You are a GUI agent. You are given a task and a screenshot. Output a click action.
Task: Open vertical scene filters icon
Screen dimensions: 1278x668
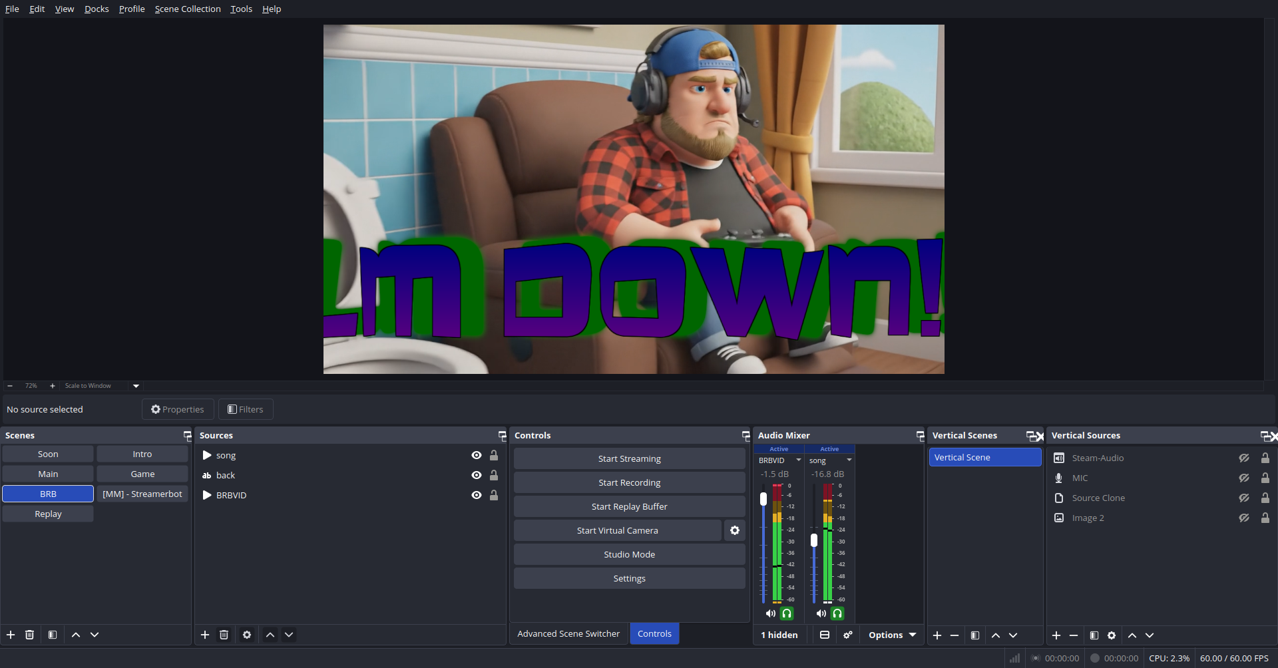click(x=975, y=635)
